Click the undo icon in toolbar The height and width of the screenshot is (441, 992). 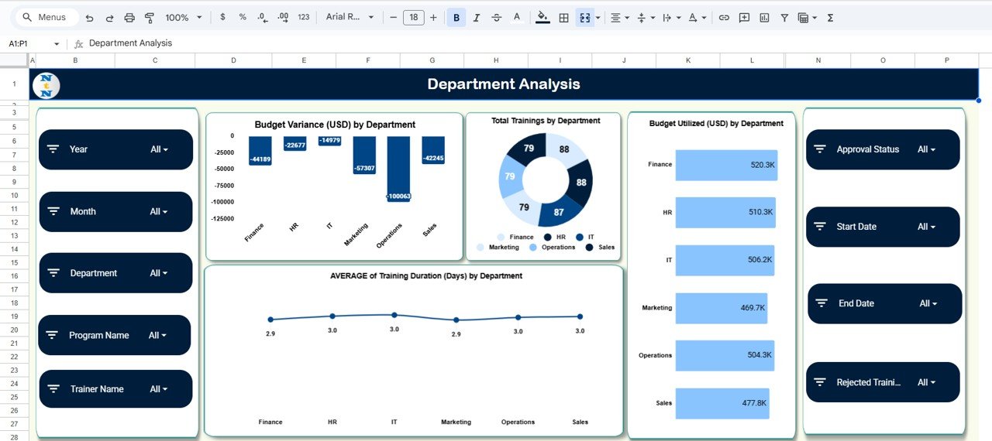(x=90, y=17)
